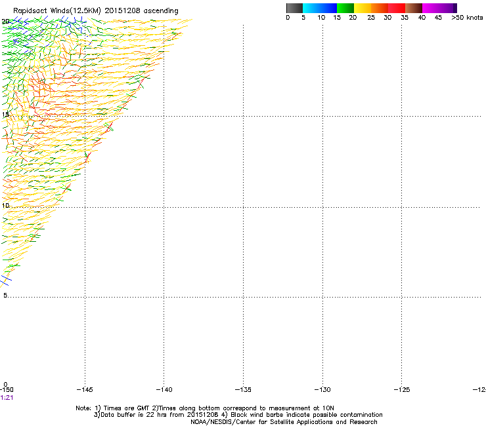The width and height of the screenshot is (486, 426).
Task: Click the legend label '45'
Action: [x=438, y=18]
